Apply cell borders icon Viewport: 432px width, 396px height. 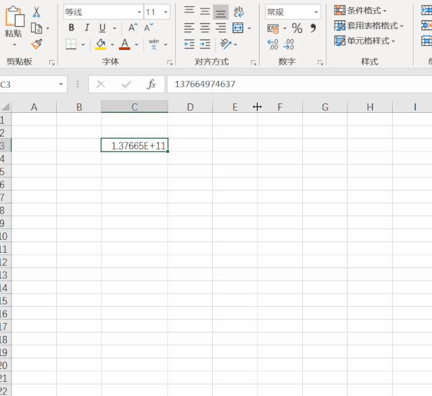[x=71, y=44]
